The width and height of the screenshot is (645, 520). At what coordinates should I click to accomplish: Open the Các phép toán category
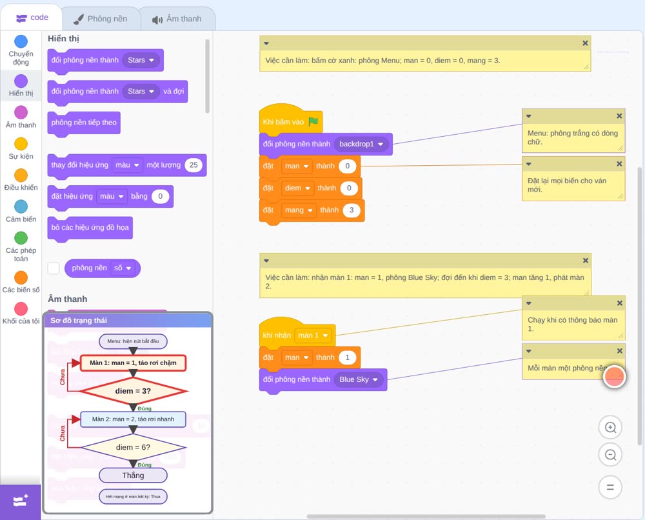21,247
